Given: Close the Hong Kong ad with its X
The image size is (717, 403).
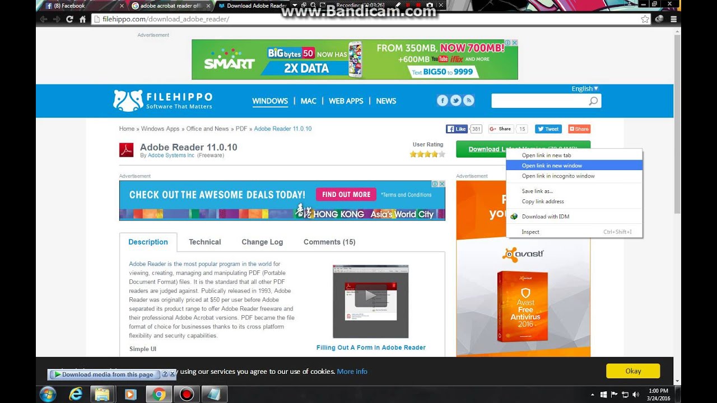Looking at the screenshot, I should pyautogui.click(x=442, y=184).
